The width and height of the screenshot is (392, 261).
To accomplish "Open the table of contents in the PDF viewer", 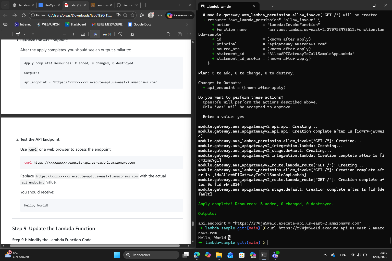I will (x=7, y=34).
